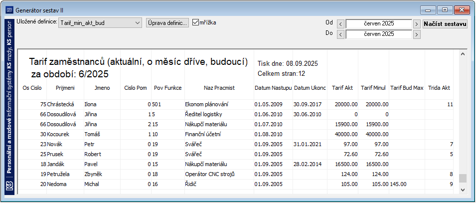The width and height of the screenshot is (476, 203).
Task: Click the scroll up arrow of report
Action: tap(463, 54)
